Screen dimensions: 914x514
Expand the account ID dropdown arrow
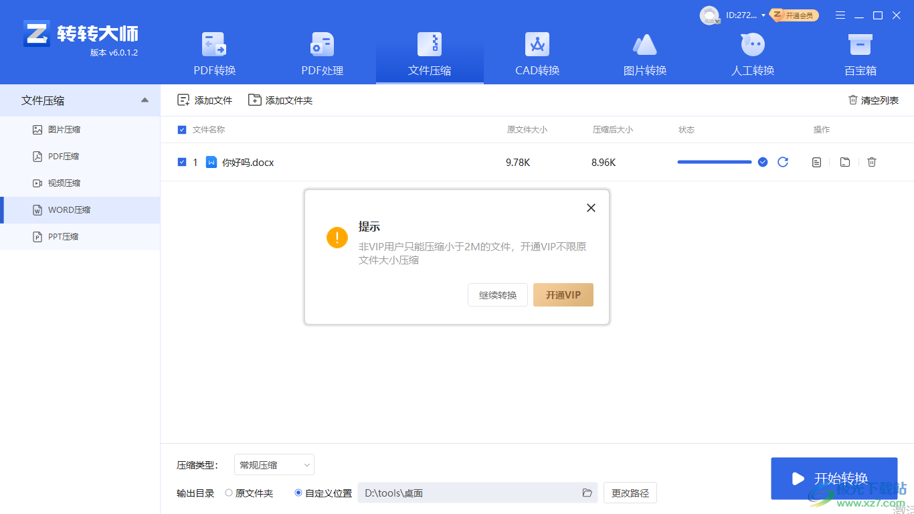(763, 15)
